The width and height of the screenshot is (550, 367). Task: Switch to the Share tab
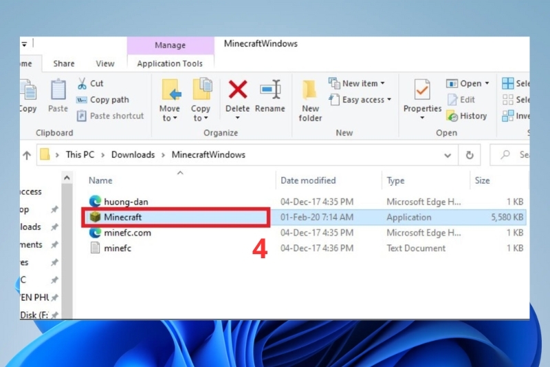coord(64,63)
